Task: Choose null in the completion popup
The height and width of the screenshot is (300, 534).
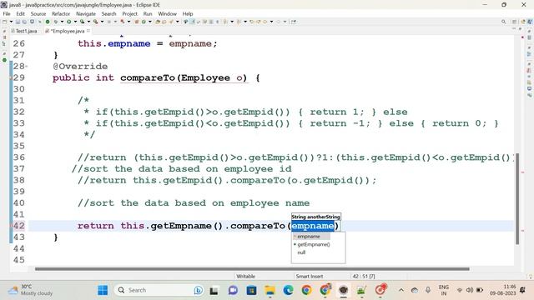Action: 301,252
